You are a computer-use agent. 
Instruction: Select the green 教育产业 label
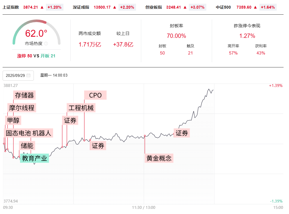(34, 158)
